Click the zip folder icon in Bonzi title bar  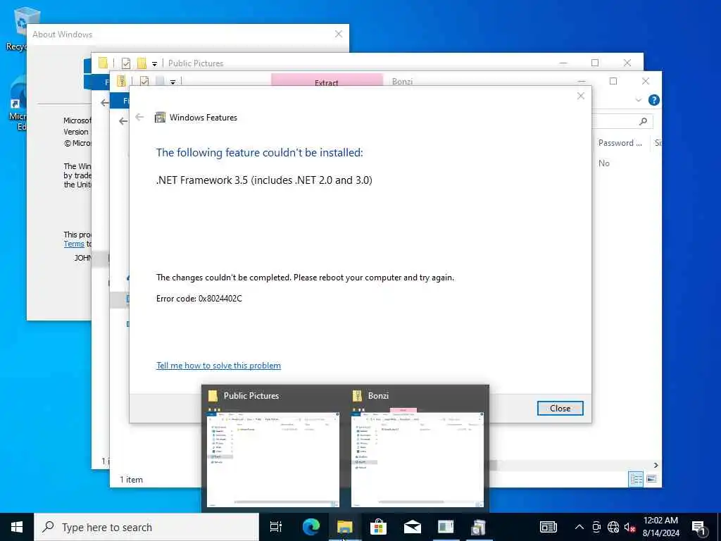click(121, 81)
